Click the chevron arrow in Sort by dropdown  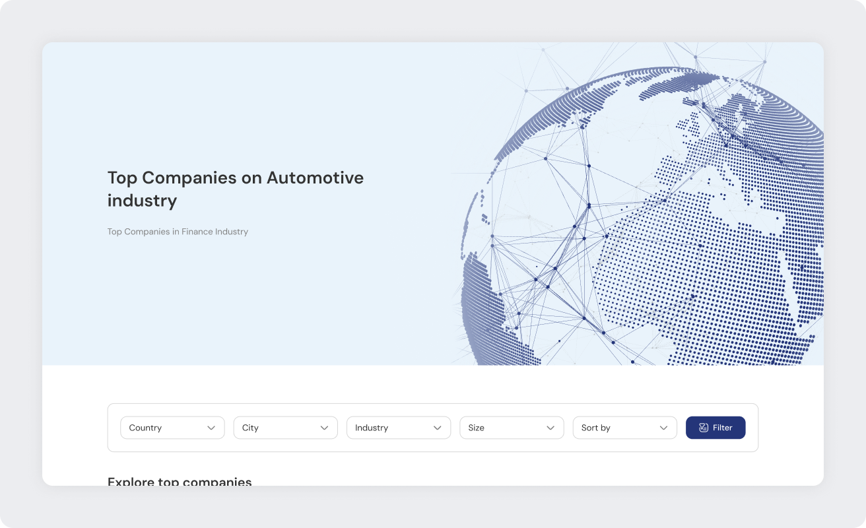pos(663,428)
